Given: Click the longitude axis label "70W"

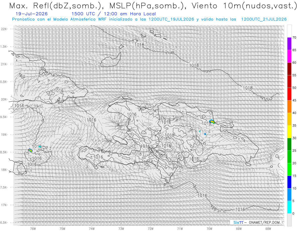Looking at the screenshot, I should point(209,228).
